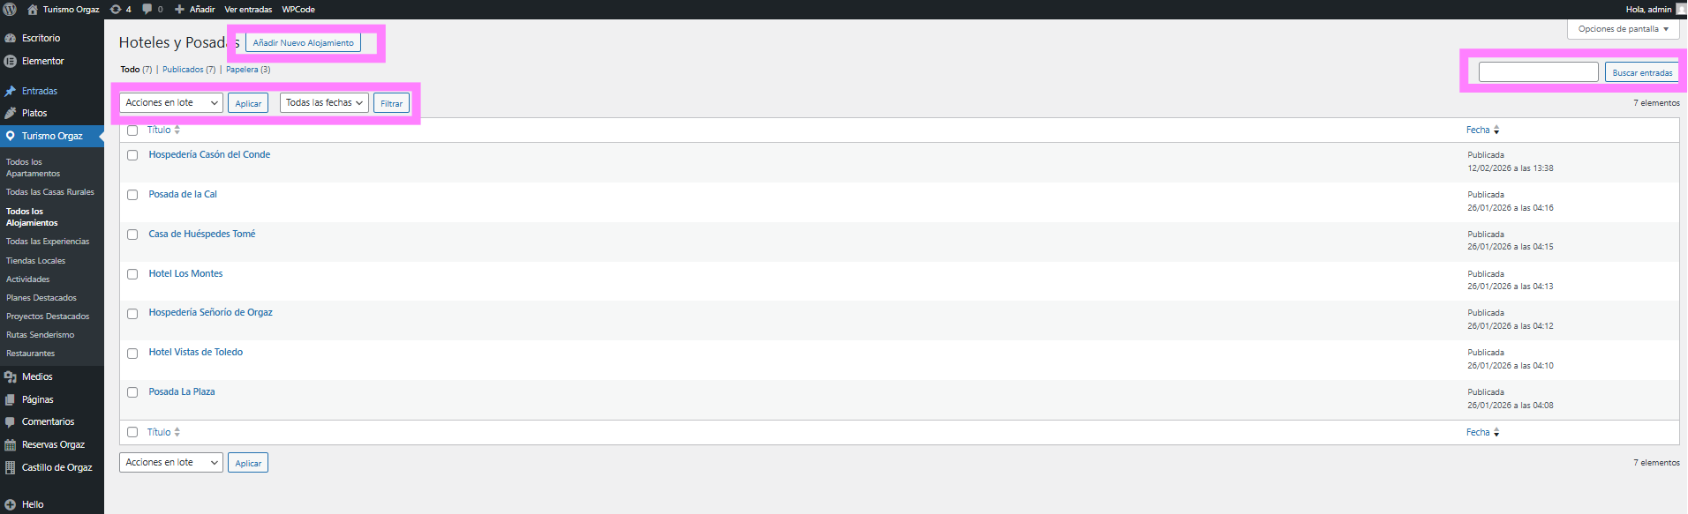Image resolution: width=1688 pixels, height=514 pixels.
Task: Click the search entries input field
Action: [x=1538, y=72]
